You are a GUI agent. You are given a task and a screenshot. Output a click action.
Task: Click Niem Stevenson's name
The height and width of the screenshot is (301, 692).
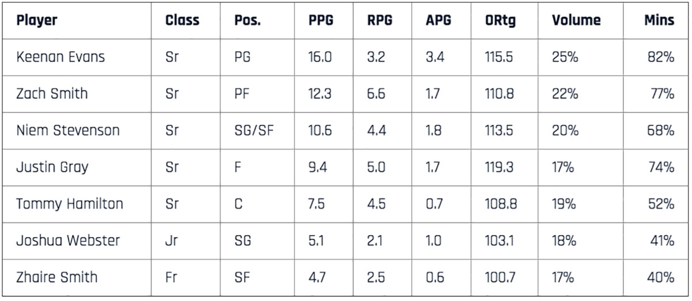(68, 130)
